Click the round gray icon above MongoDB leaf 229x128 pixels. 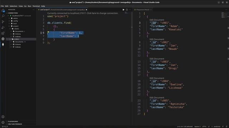[3, 39]
